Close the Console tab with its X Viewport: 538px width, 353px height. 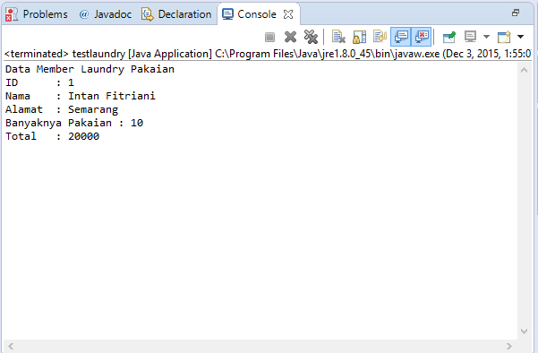[288, 14]
